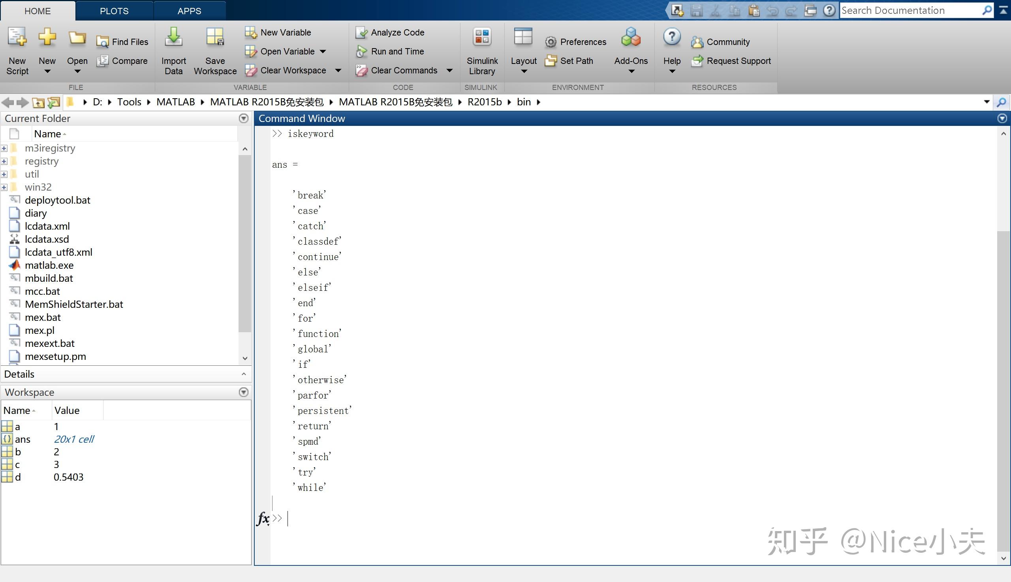The width and height of the screenshot is (1011, 582).
Task: Switch to the APPS tab
Action: tap(189, 11)
